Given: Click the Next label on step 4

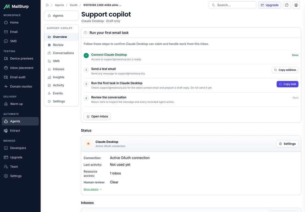Looking at the screenshot, I should (295, 98).
